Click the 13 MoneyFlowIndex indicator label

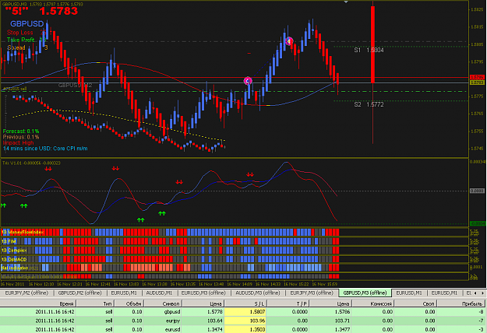(x=23, y=232)
